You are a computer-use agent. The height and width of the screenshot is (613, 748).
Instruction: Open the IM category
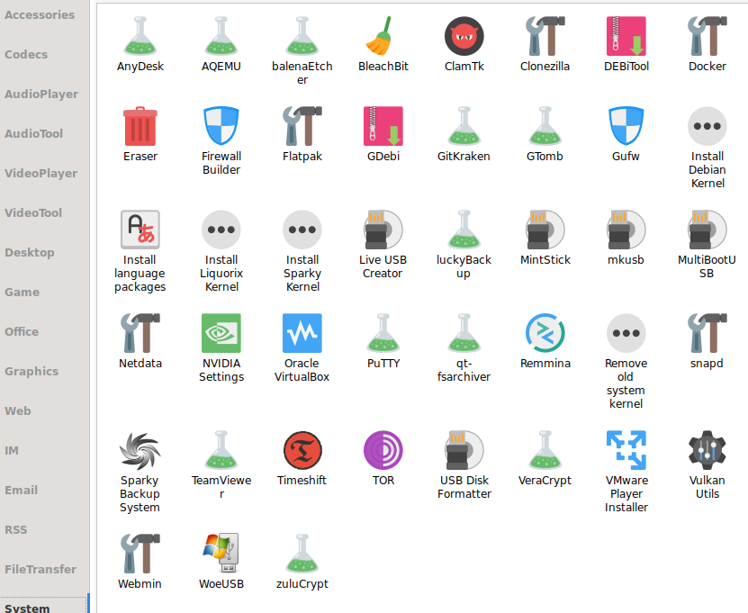pos(12,450)
